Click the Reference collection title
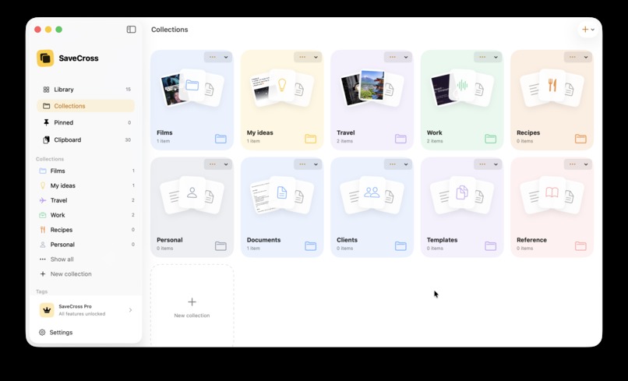 (531, 240)
